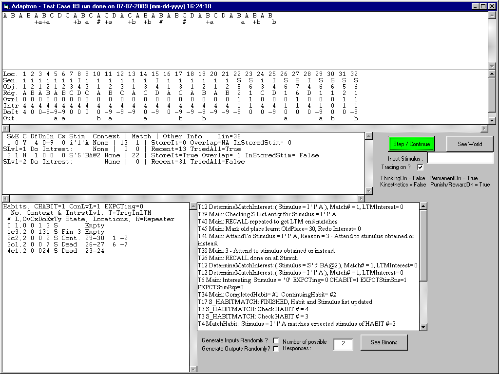This screenshot has height=374, width=499.
Task: Click the 'Recent=13 TriedAll=True' text
Action: click(x=196, y=149)
